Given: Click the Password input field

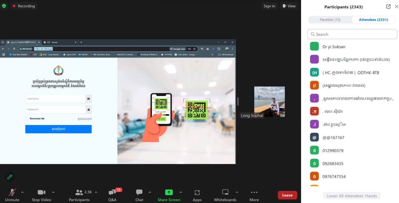Looking at the screenshot, I should [x=55, y=110].
